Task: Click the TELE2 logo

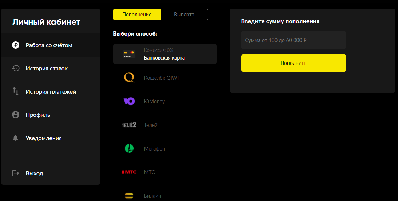Action: point(129,125)
